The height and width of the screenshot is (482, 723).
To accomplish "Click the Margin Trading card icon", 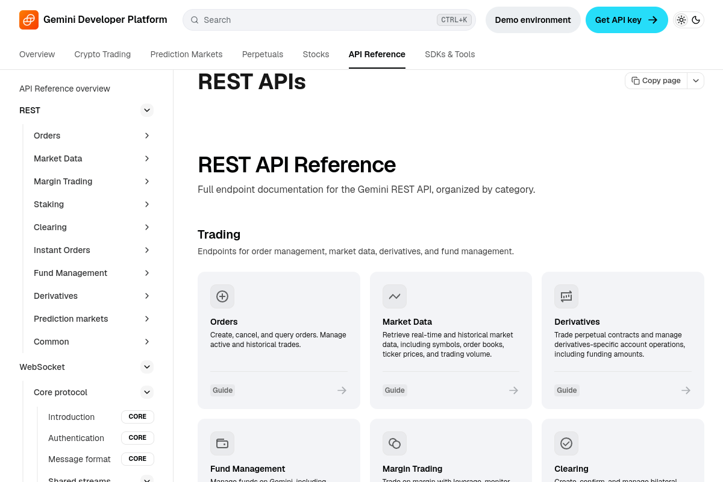I will [x=395, y=443].
